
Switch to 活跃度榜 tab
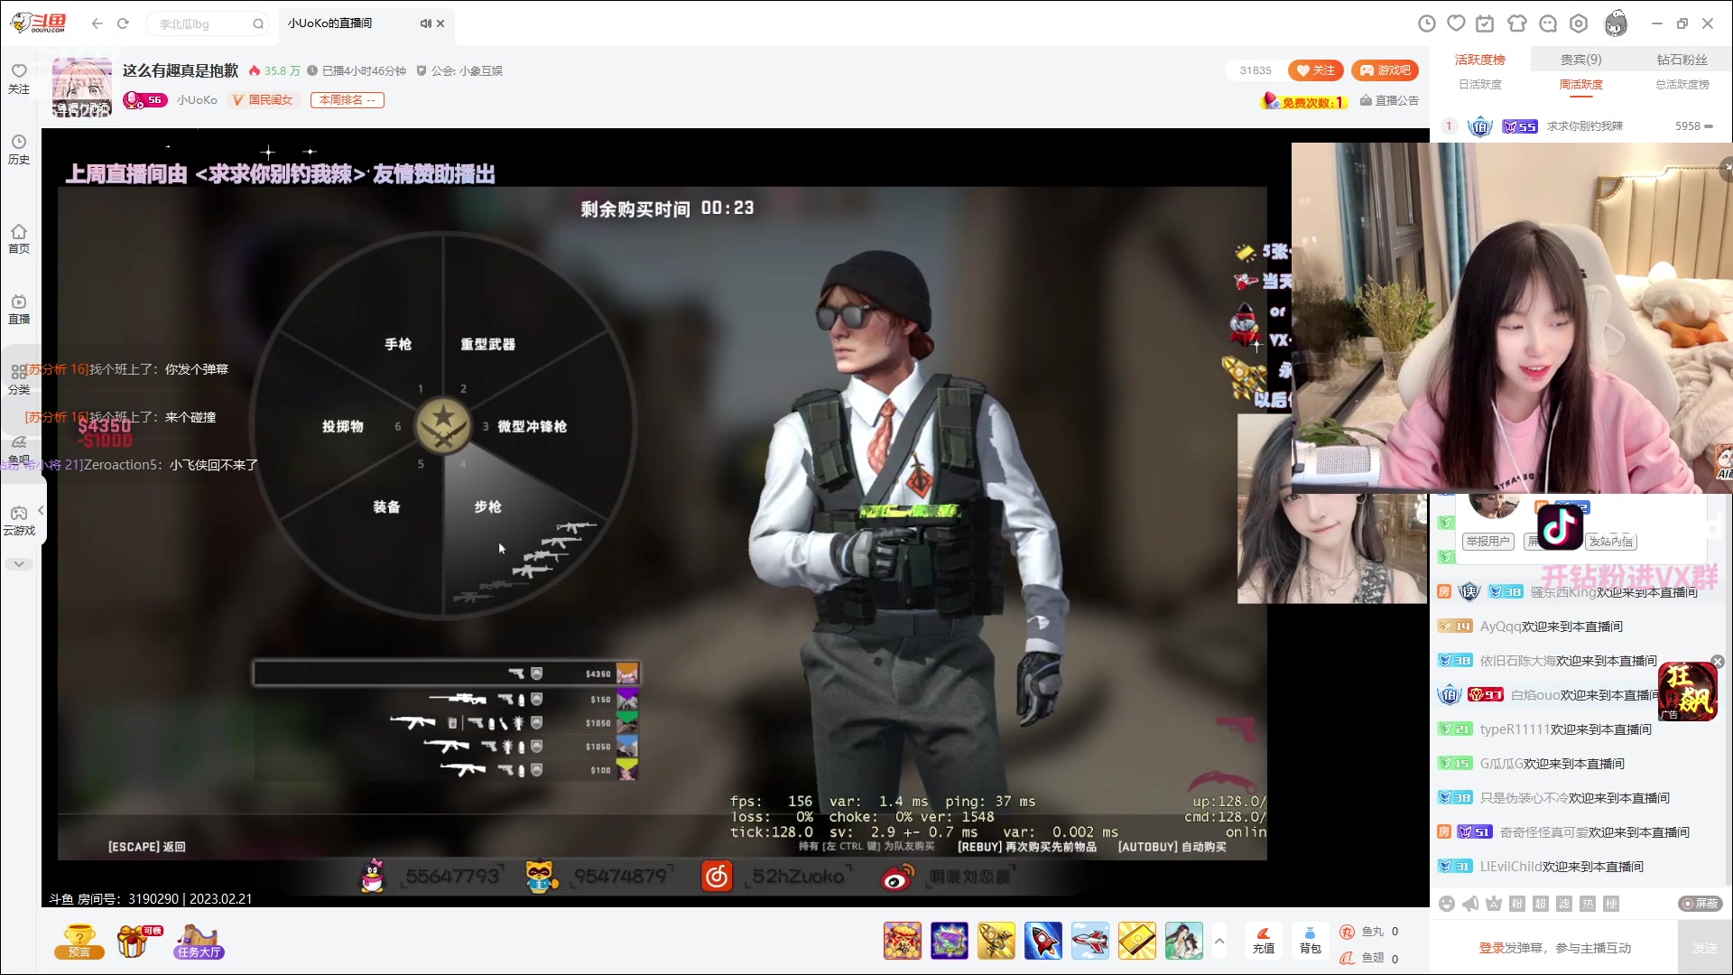(x=1479, y=60)
